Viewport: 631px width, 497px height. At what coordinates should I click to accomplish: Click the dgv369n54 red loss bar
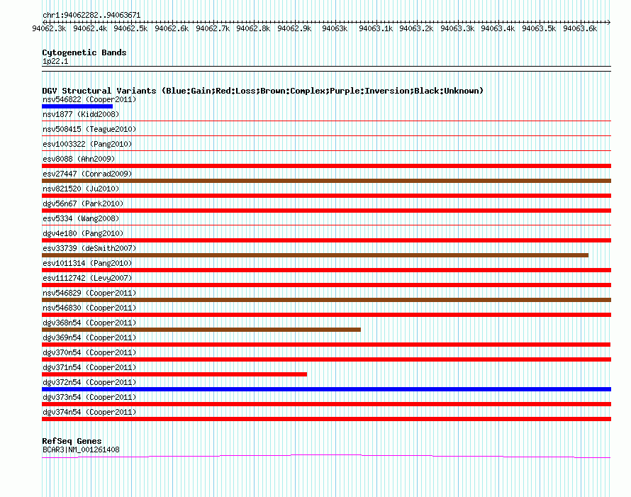point(326,345)
